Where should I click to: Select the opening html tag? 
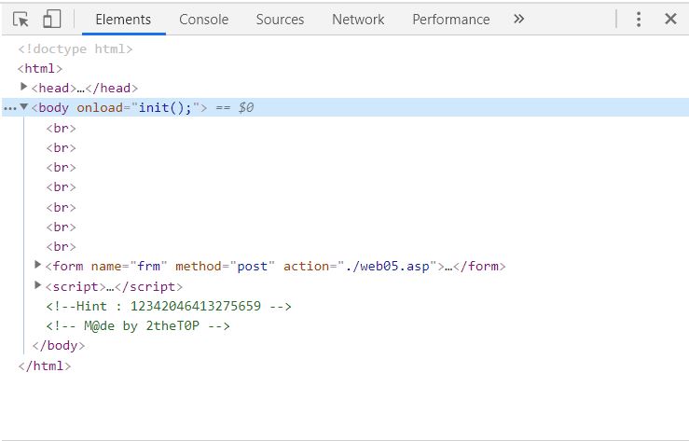(40, 68)
